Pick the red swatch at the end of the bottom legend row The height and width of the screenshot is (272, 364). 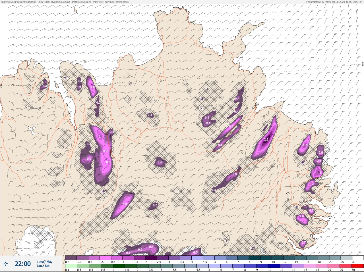[357, 266]
